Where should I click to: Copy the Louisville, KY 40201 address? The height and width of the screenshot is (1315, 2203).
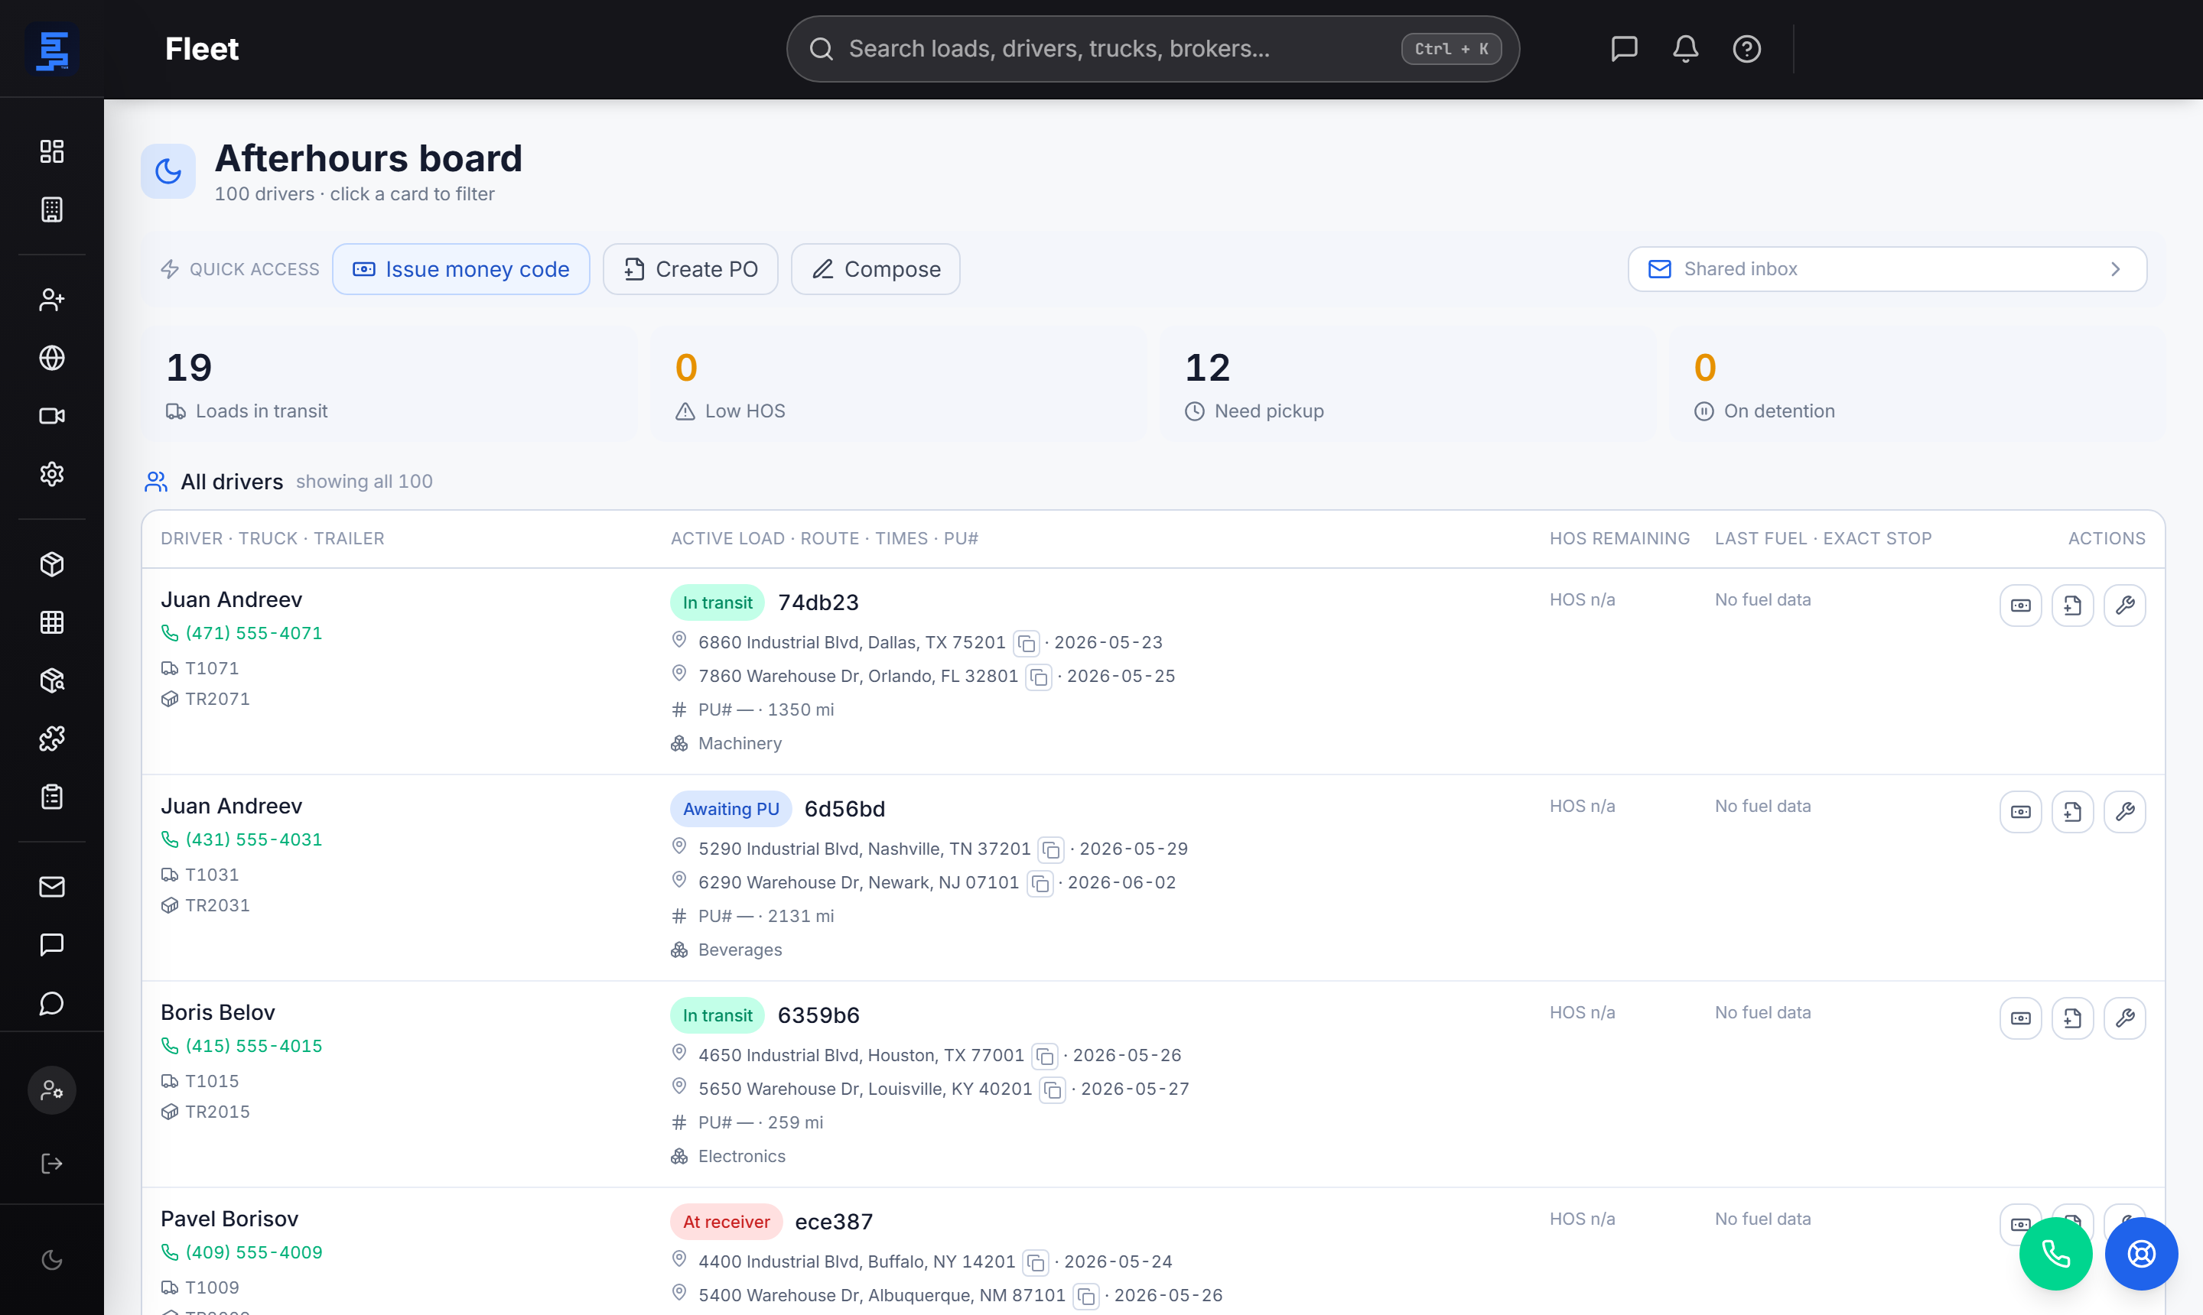[1053, 1090]
